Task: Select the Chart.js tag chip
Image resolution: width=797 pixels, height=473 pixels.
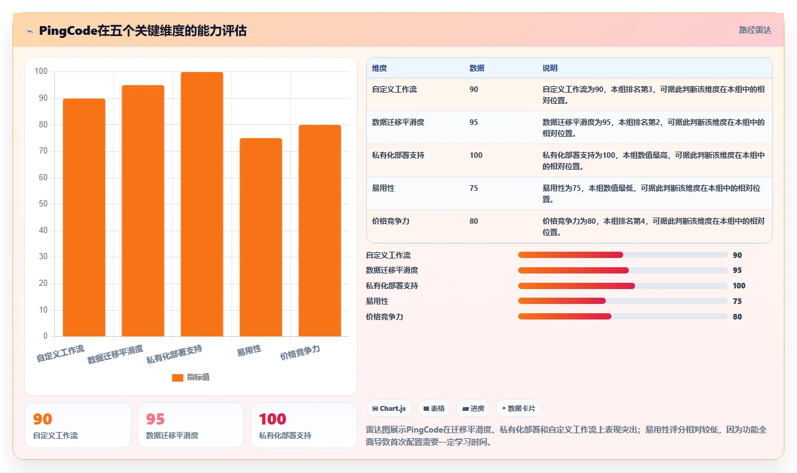Action: click(389, 408)
